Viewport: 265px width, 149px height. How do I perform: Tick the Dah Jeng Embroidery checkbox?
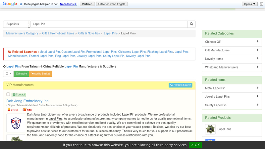(8, 94)
